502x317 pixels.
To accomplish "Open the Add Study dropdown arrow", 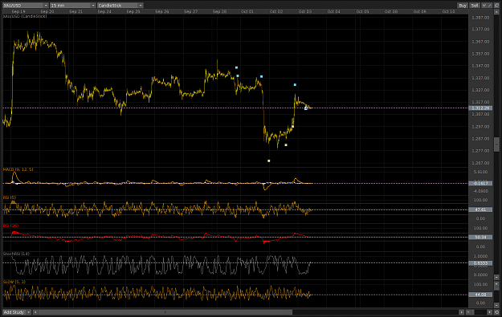I will tap(28, 312).
